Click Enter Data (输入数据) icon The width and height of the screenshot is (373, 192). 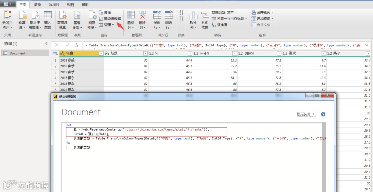48,16
